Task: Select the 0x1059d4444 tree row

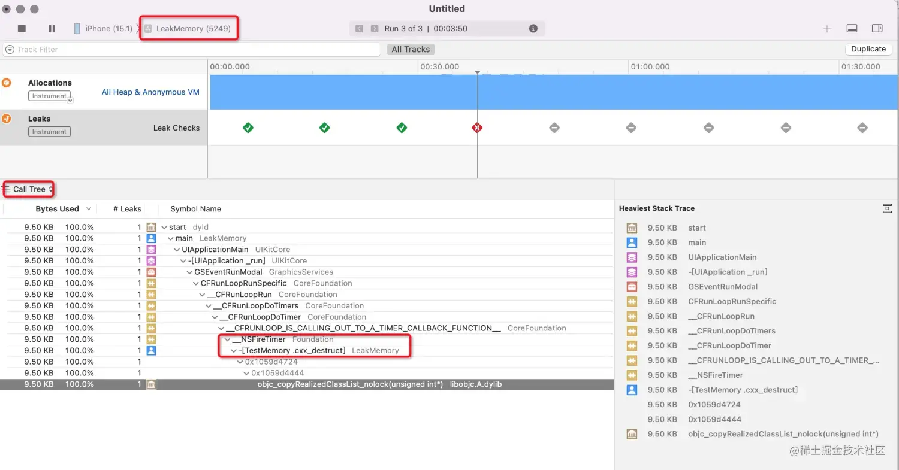Action: point(307,373)
